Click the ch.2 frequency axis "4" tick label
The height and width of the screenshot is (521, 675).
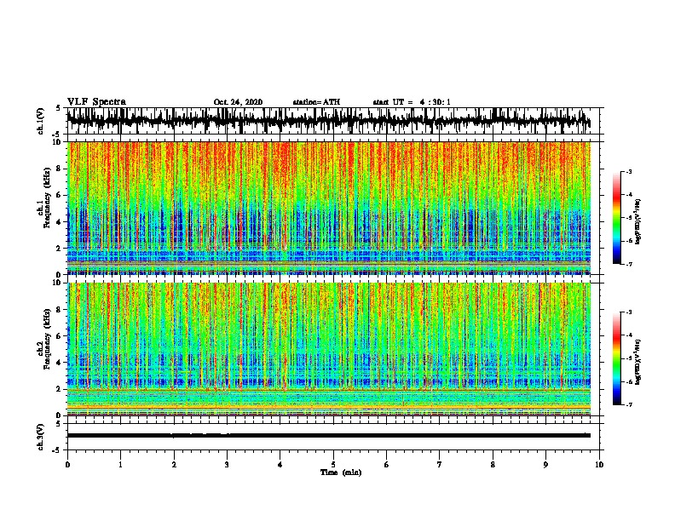pyautogui.click(x=60, y=363)
